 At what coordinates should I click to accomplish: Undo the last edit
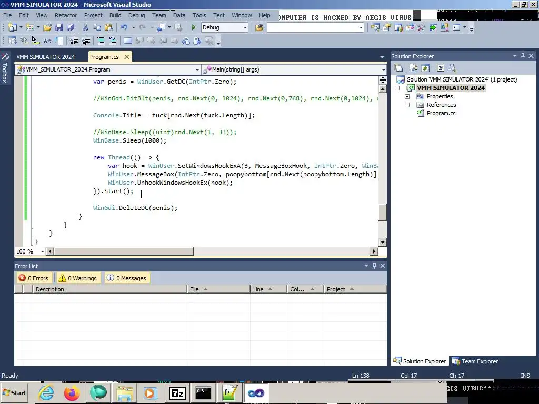(124, 27)
